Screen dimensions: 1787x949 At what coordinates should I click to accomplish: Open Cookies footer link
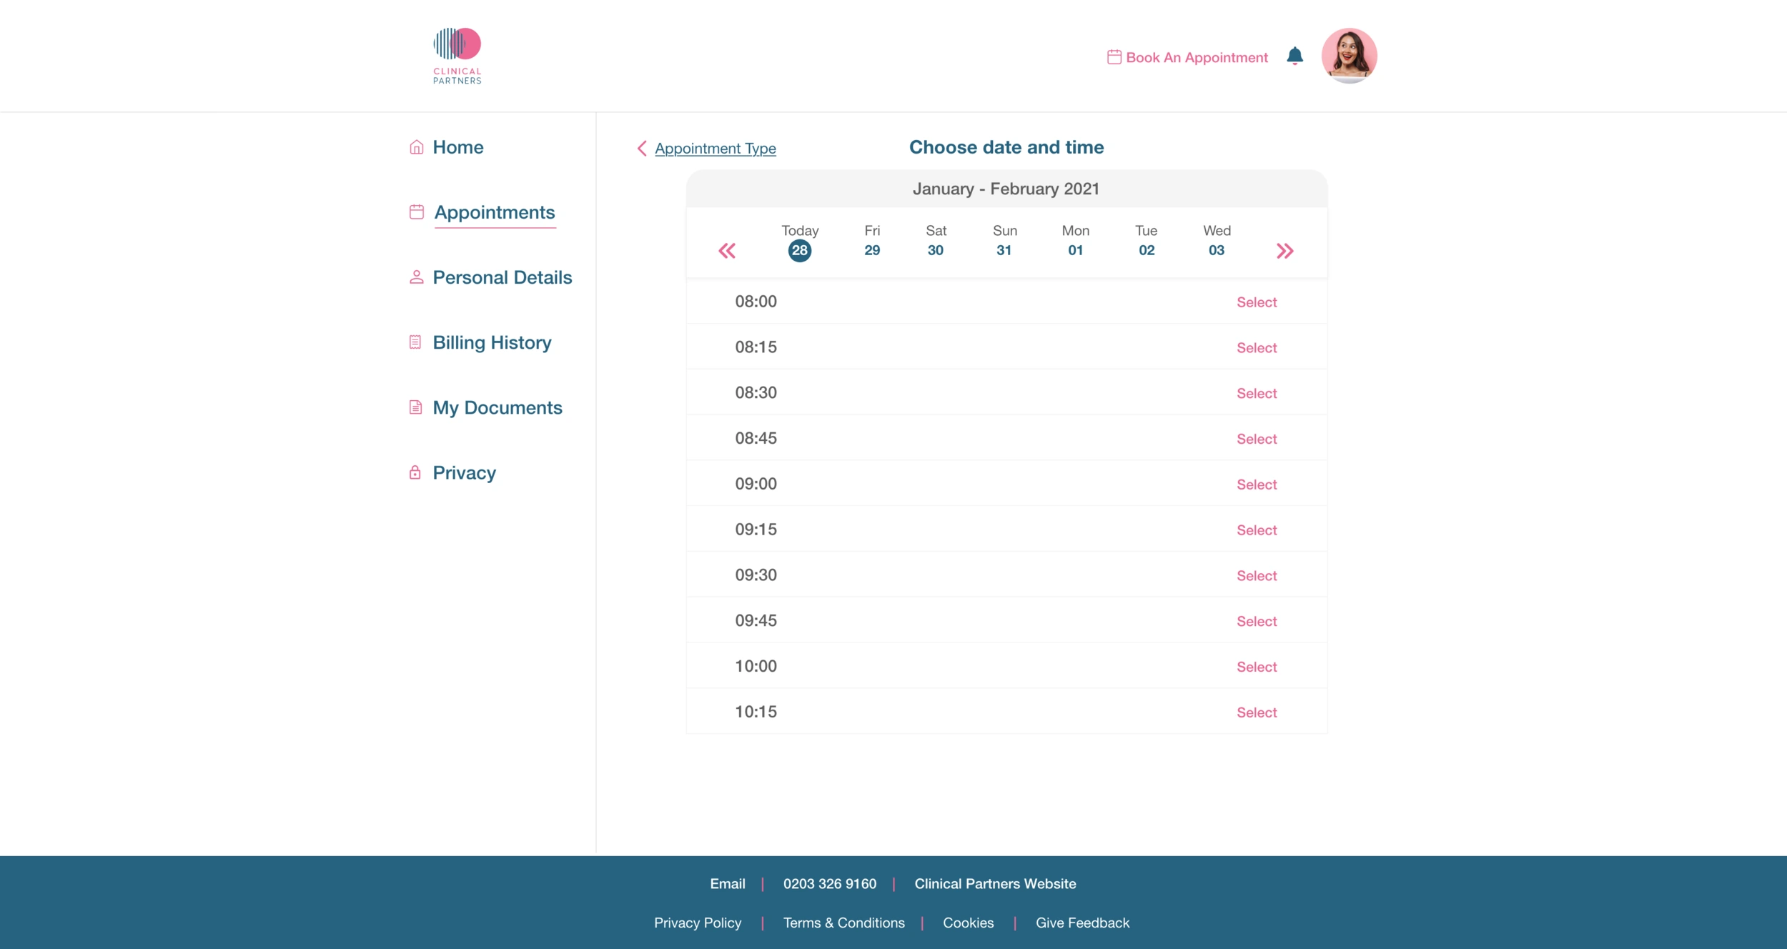tap(968, 923)
